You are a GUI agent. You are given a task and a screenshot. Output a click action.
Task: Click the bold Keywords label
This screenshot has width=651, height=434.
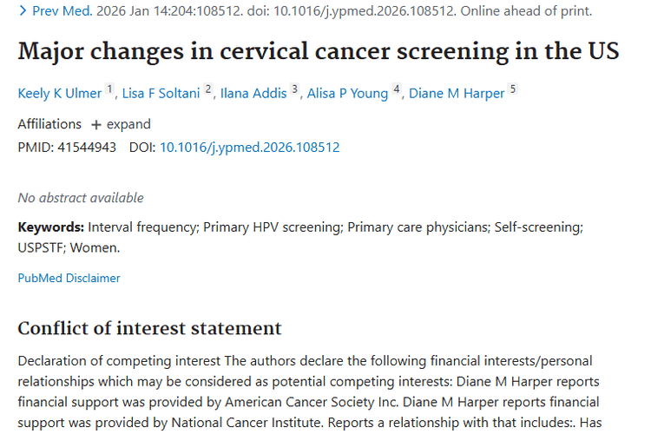click(x=50, y=227)
